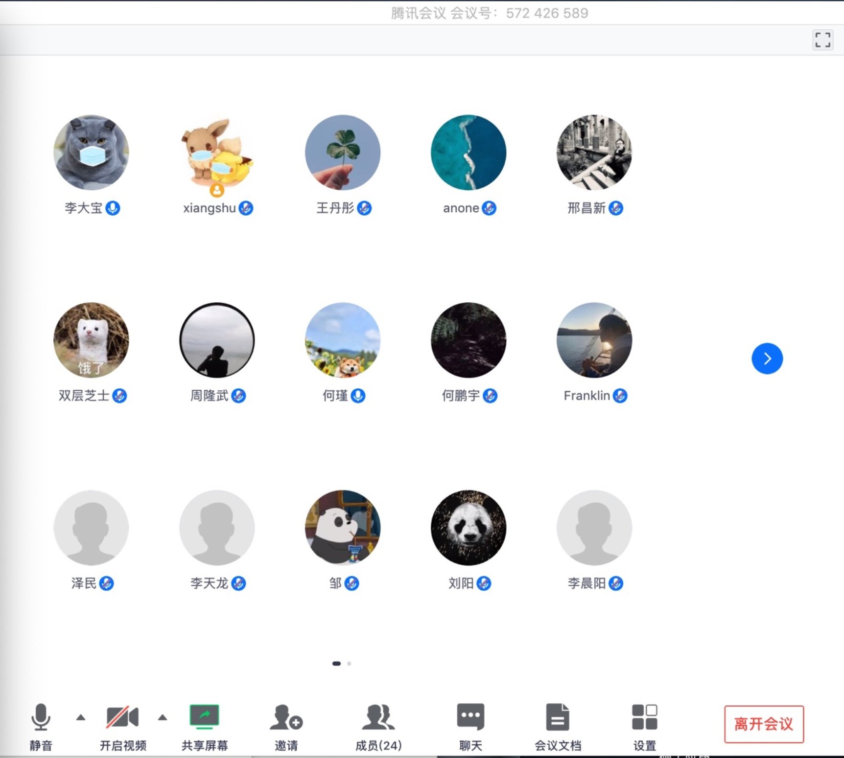Viewport: 844px width, 758px height.
Task: Go to next page of participants
Action: tap(767, 358)
